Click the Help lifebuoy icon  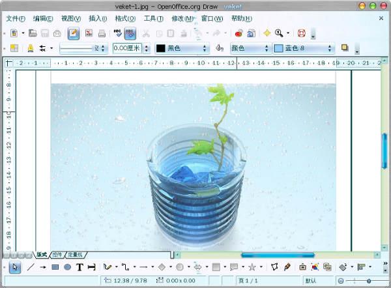[x=302, y=33]
